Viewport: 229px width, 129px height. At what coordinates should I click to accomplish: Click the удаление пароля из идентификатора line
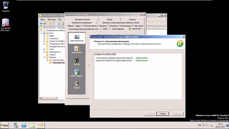coord(121,61)
